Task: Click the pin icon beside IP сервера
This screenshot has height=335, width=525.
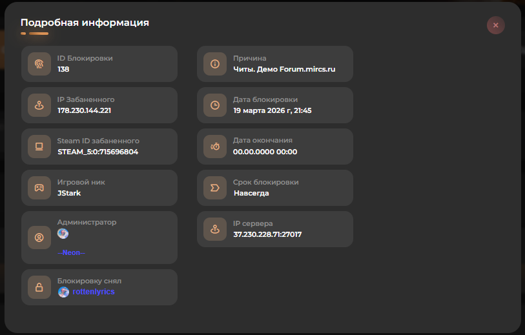Action: (x=215, y=229)
